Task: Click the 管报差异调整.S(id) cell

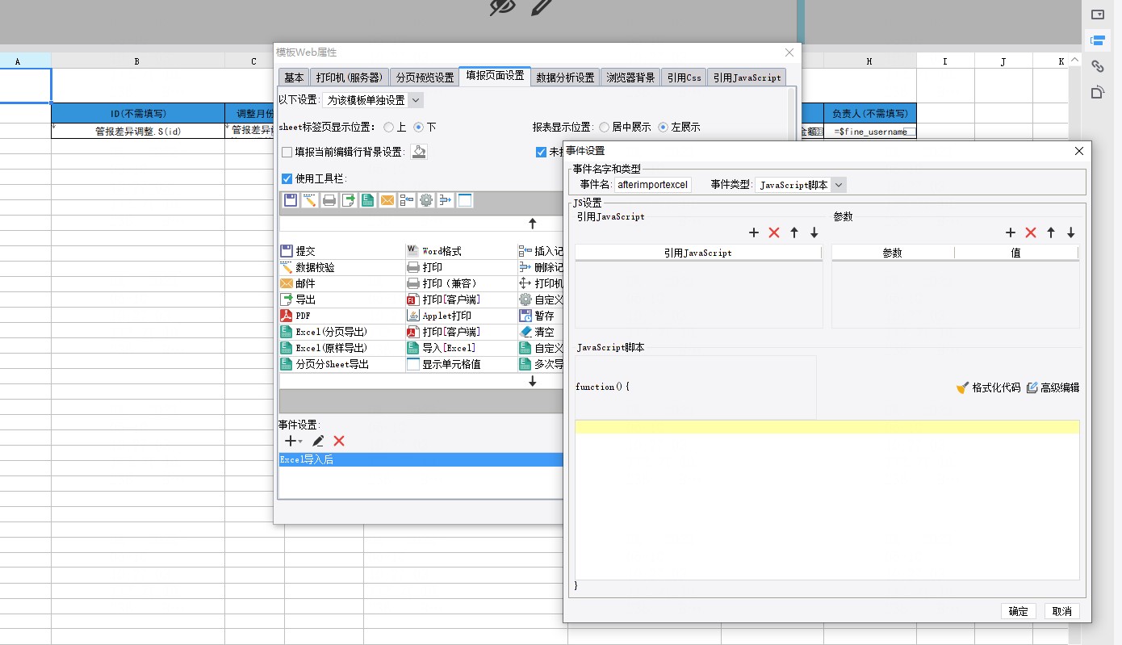Action: pos(137,132)
